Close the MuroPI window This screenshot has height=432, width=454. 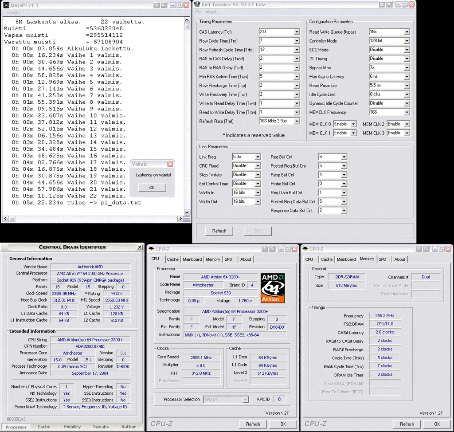click(x=186, y=5)
